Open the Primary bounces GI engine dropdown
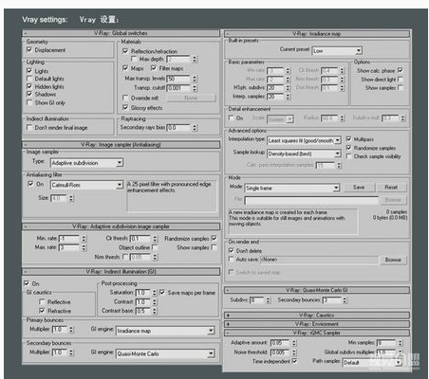Viewport: 429px width, 379px height. point(165,331)
